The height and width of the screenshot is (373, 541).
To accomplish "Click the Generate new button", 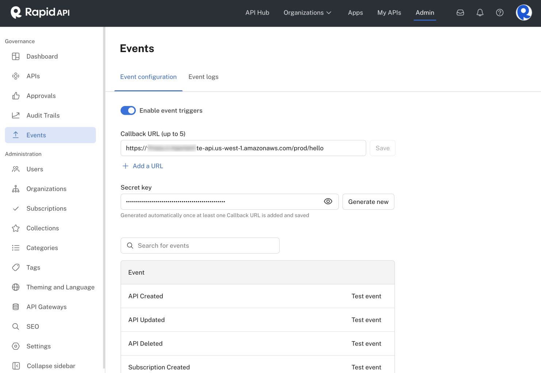I will pyautogui.click(x=368, y=202).
